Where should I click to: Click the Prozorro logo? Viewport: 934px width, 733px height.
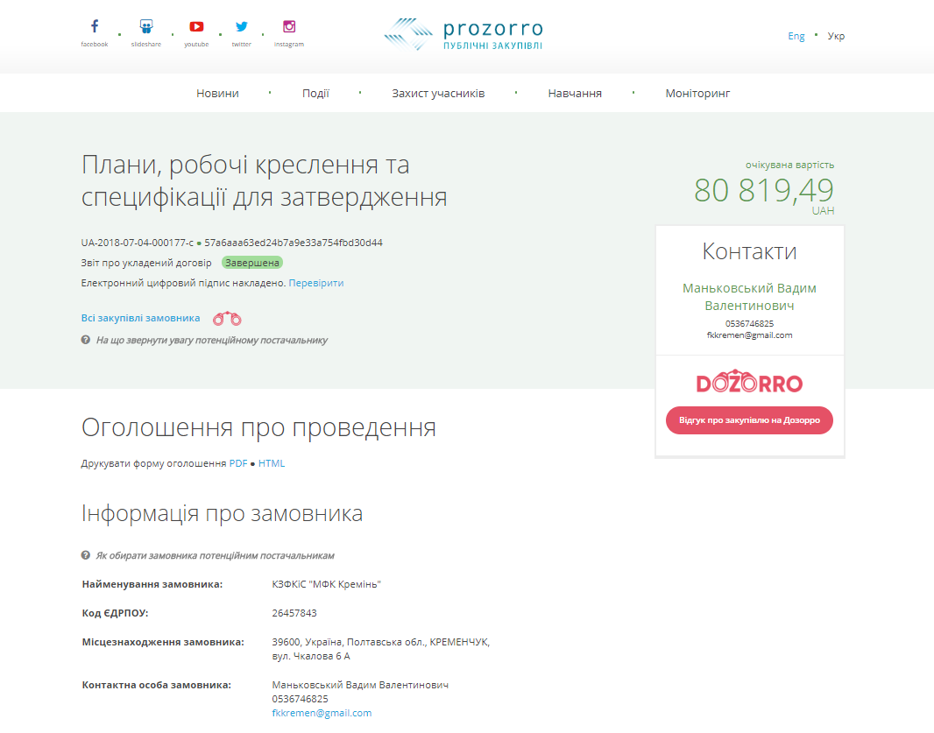[463, 35]
